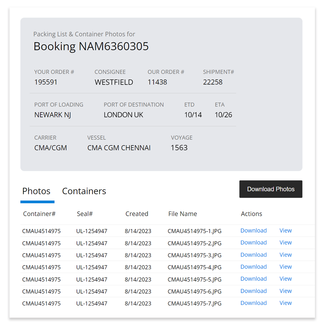View photo CMAU4514975-1.JPG

[x=285, y=230]
